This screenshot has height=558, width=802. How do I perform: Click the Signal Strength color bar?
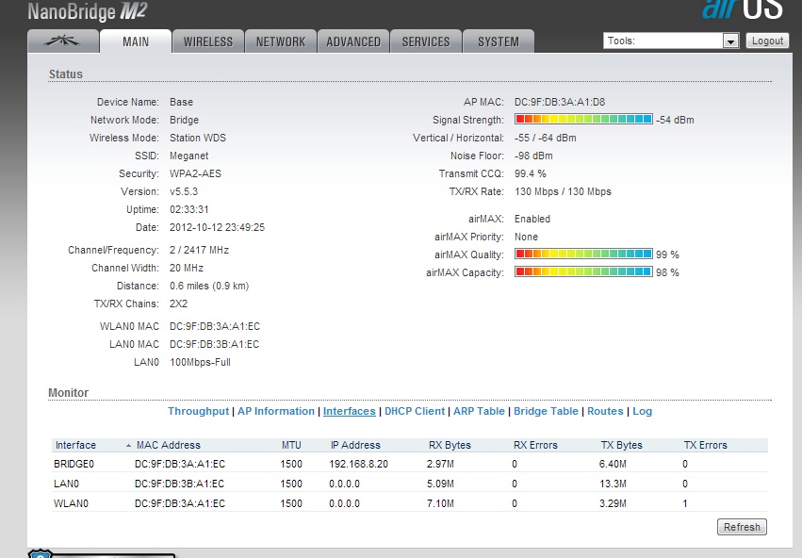click(x=583, y=120)
